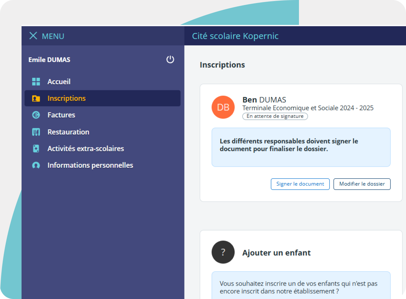Open Informations personnelles page
This screenshot has height=299, width=406.
tap(90, 165)
